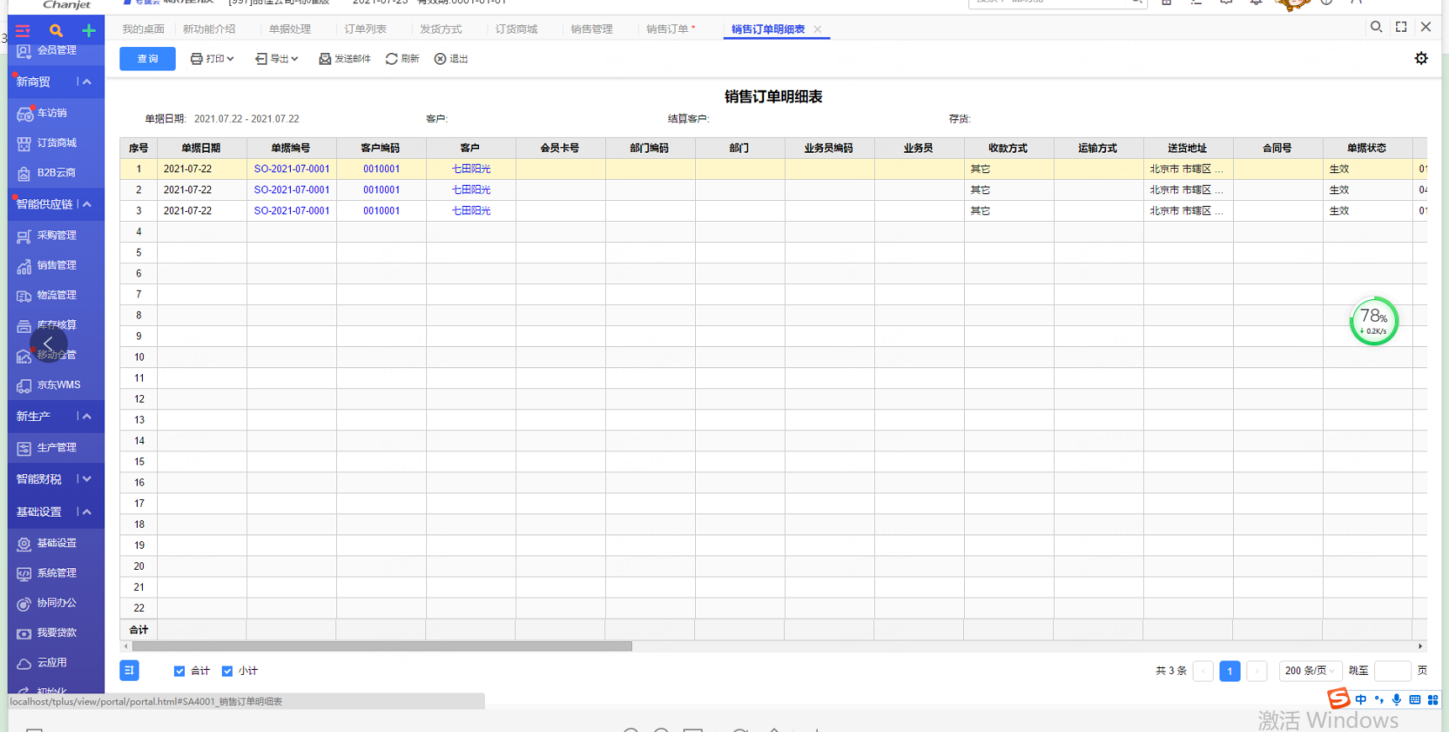1449x732 pixels.
Task: Click the 单据状态 column header
Action: pyautogui.click(x=1367, y=148)
